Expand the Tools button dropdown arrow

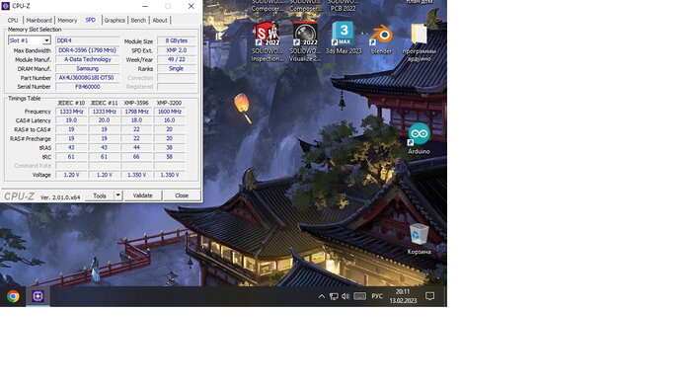(x=117, y=195)
